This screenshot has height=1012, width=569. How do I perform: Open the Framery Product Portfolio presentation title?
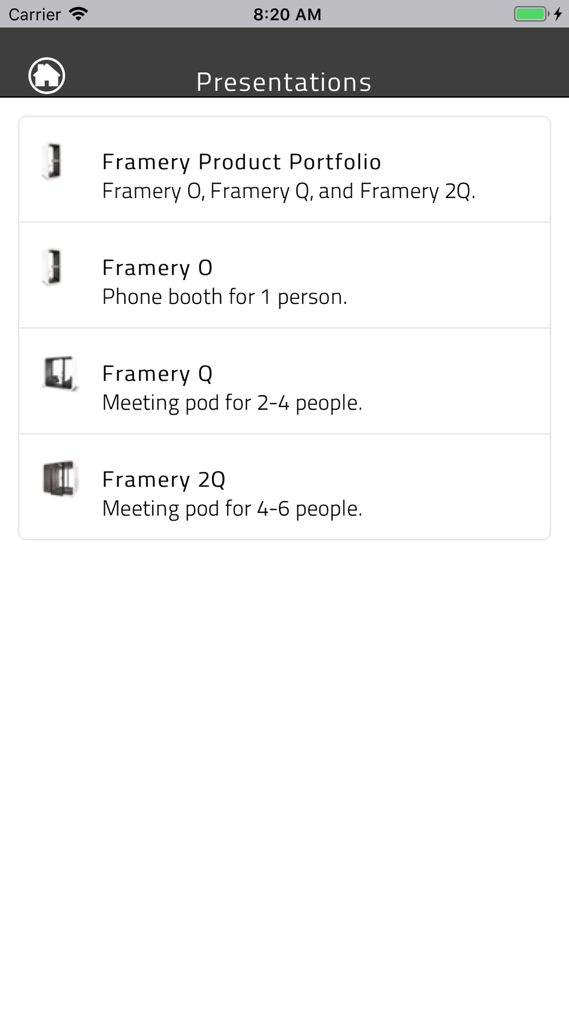pos(241,162)
